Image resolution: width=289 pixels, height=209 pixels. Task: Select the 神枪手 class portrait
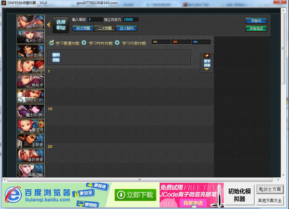[30, 82]
